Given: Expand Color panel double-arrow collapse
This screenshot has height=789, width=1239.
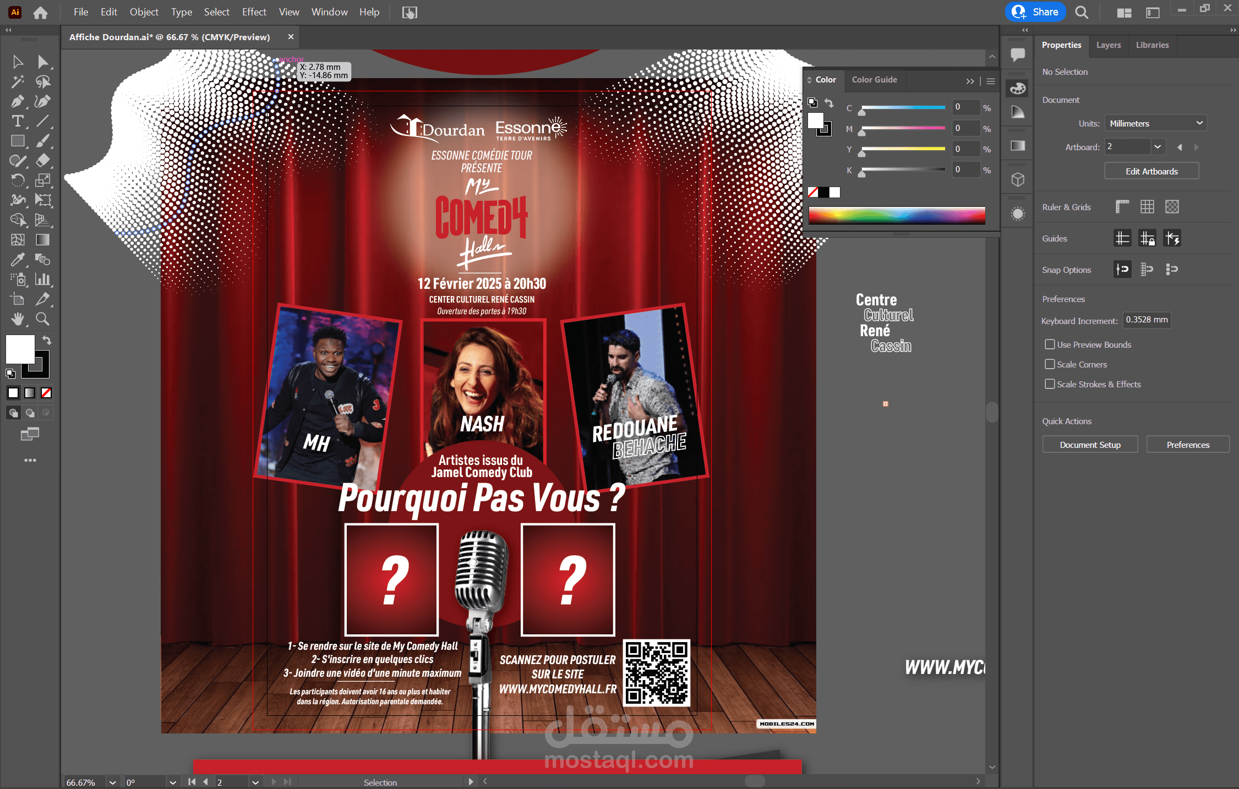Looking at the screenshot, I should click(970, 81).
